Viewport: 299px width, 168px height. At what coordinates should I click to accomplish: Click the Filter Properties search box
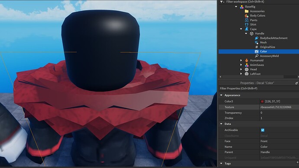tap(259, 89)
